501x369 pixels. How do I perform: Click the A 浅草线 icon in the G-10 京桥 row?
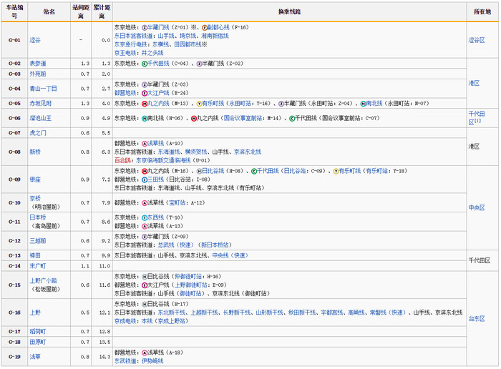(x=145, y=203)
